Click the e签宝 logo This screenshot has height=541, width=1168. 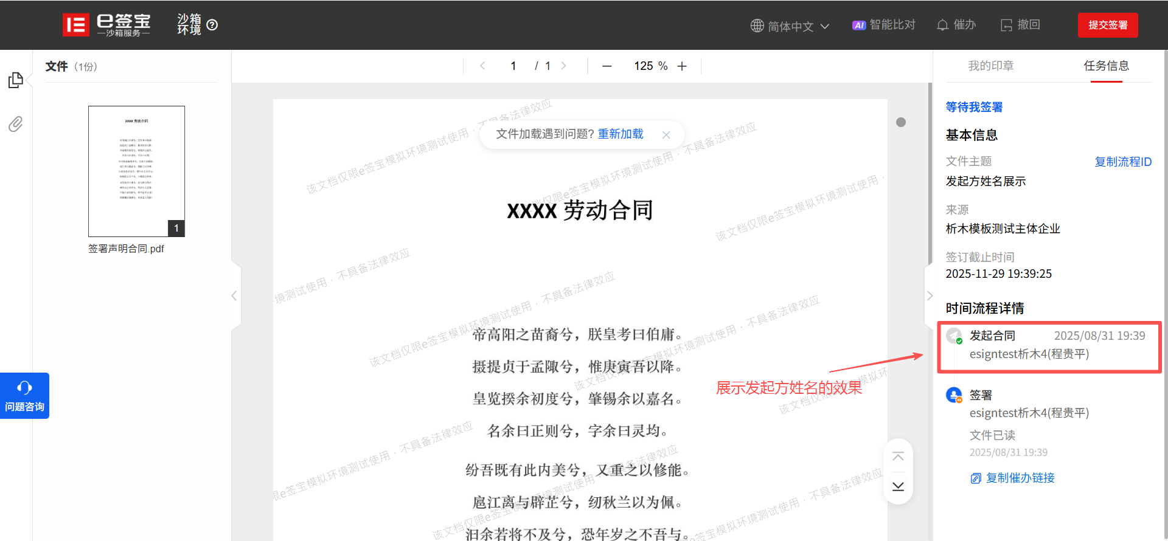coord(107,25)
